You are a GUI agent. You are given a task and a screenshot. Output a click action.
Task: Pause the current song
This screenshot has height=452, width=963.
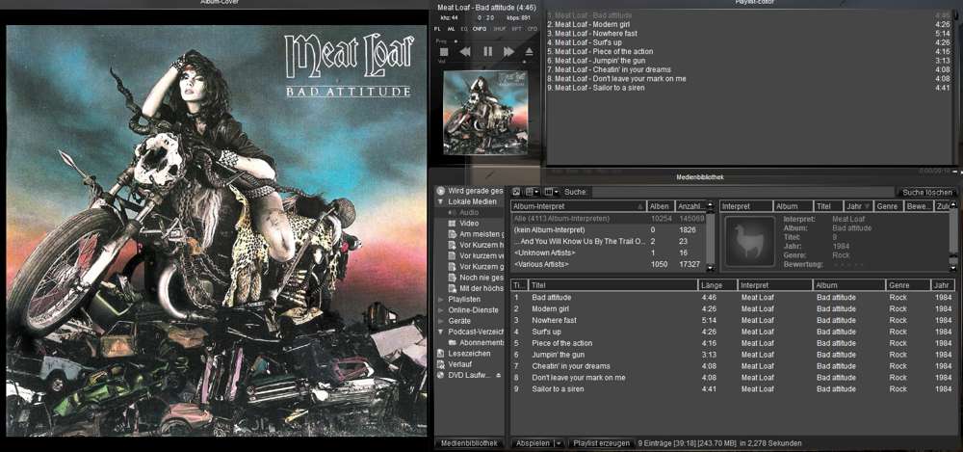click(487, 51)
